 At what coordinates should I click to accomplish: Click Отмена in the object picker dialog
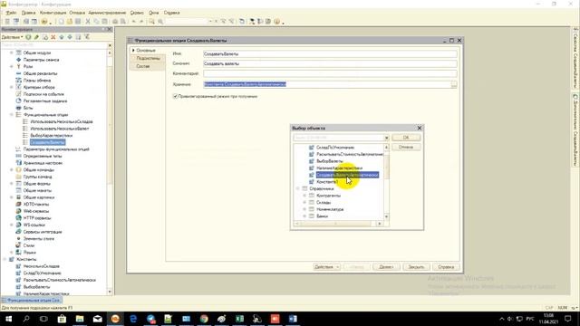pos(406,147)
